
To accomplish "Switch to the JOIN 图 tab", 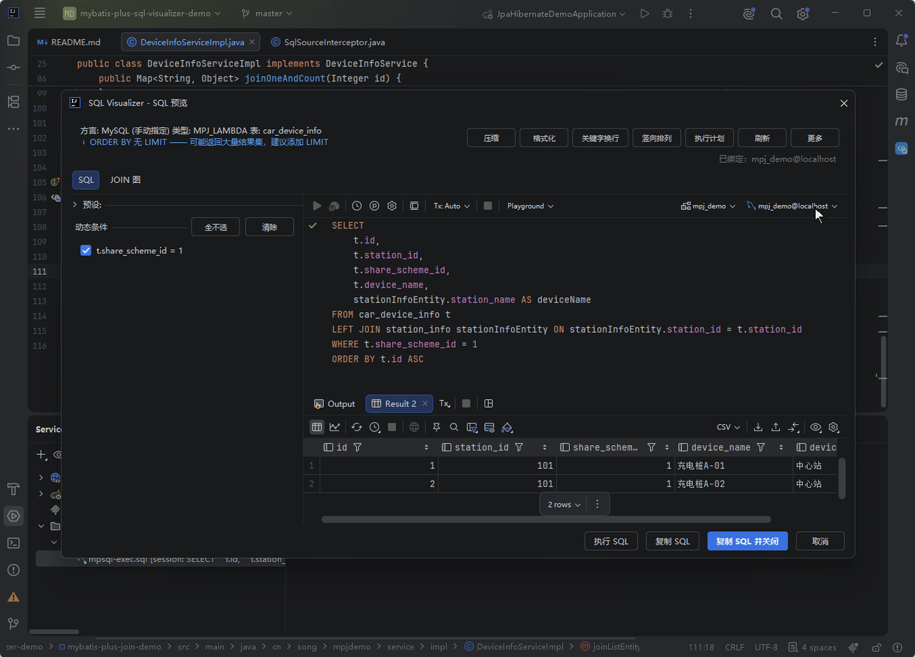I will [x=125, y=180].
